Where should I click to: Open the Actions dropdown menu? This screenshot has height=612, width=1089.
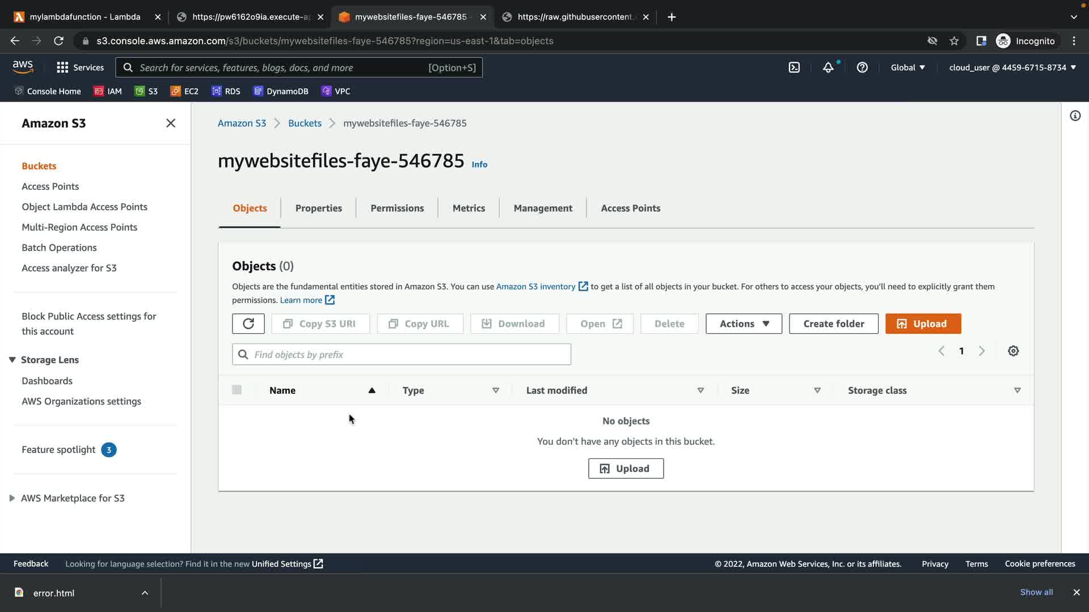[x=744, y=324]
